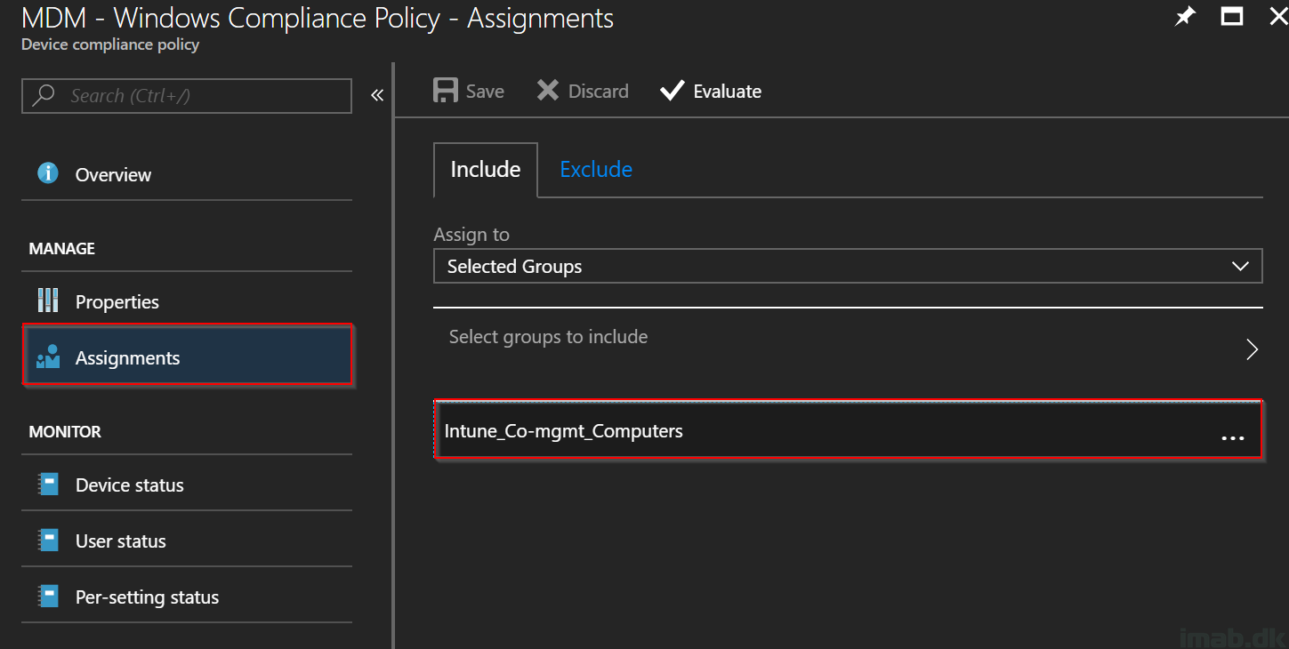Open the Overview menu item
This screenshot has width=1289, height=649.
click(187, 174)
